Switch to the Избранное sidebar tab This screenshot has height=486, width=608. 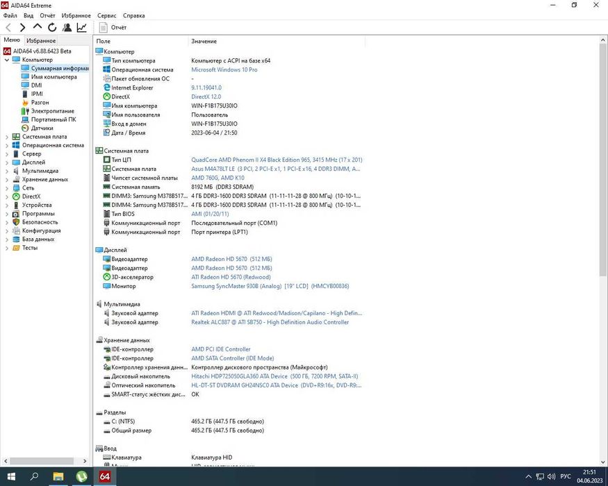(41, 41)
